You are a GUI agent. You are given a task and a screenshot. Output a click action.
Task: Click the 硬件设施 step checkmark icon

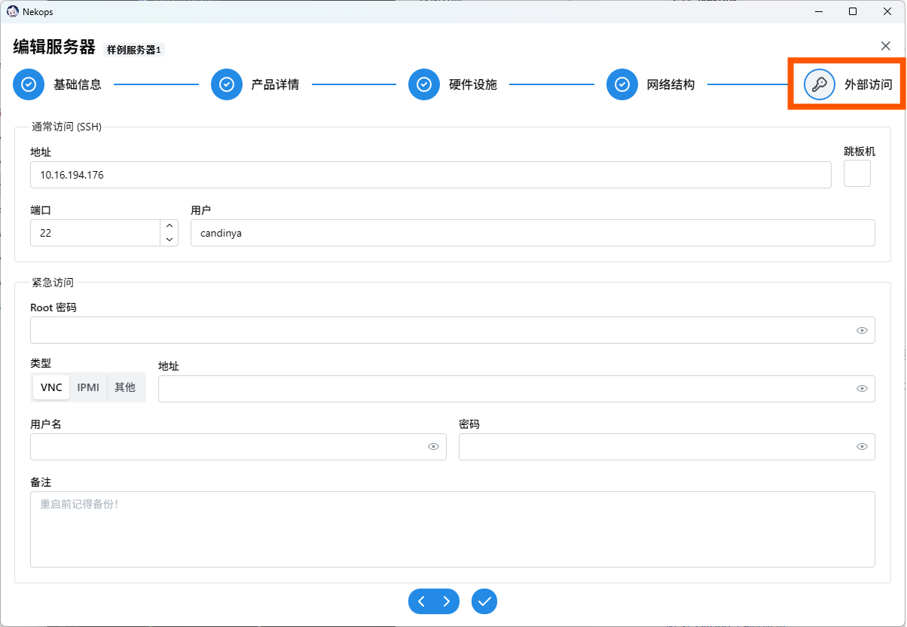coord(424,84)
